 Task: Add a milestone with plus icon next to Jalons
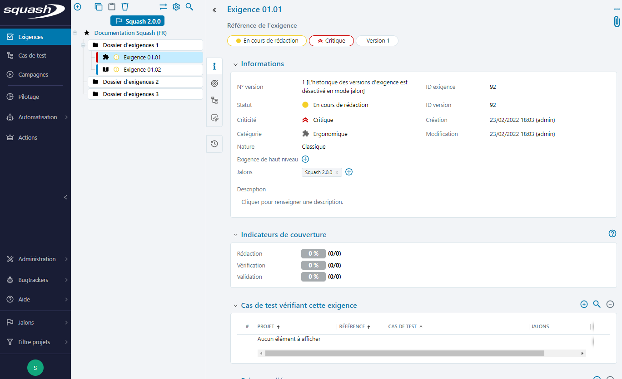click(349, 172)
